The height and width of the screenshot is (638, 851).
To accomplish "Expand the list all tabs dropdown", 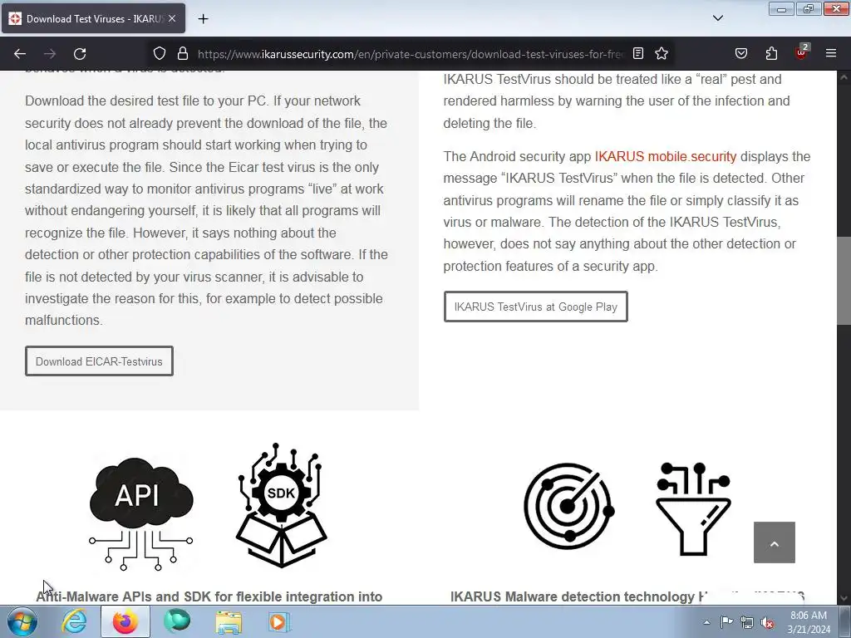I will click(x=717, y=18).
